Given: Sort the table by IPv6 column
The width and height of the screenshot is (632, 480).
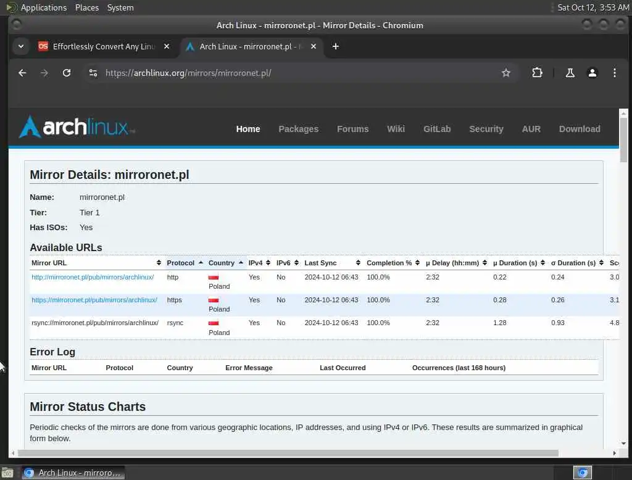Looking at the screenshot, I should [x=288, y=263].
